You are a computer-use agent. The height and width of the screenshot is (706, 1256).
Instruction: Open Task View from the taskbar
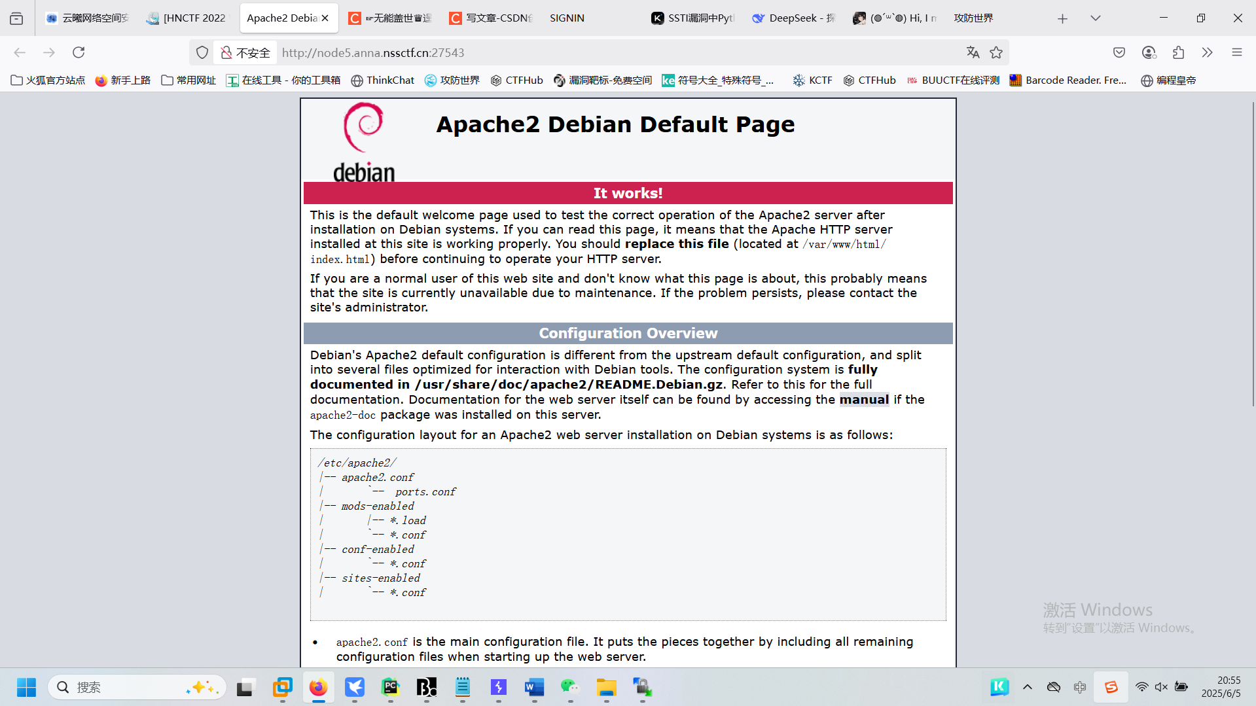pyautogui.click(x=245, y=687)
